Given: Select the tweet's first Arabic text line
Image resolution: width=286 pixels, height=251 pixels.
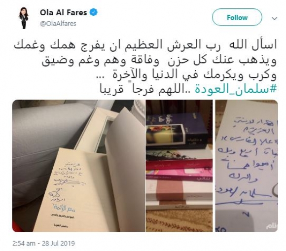Looking at the screenshot, I should click(x=145, y=45).
